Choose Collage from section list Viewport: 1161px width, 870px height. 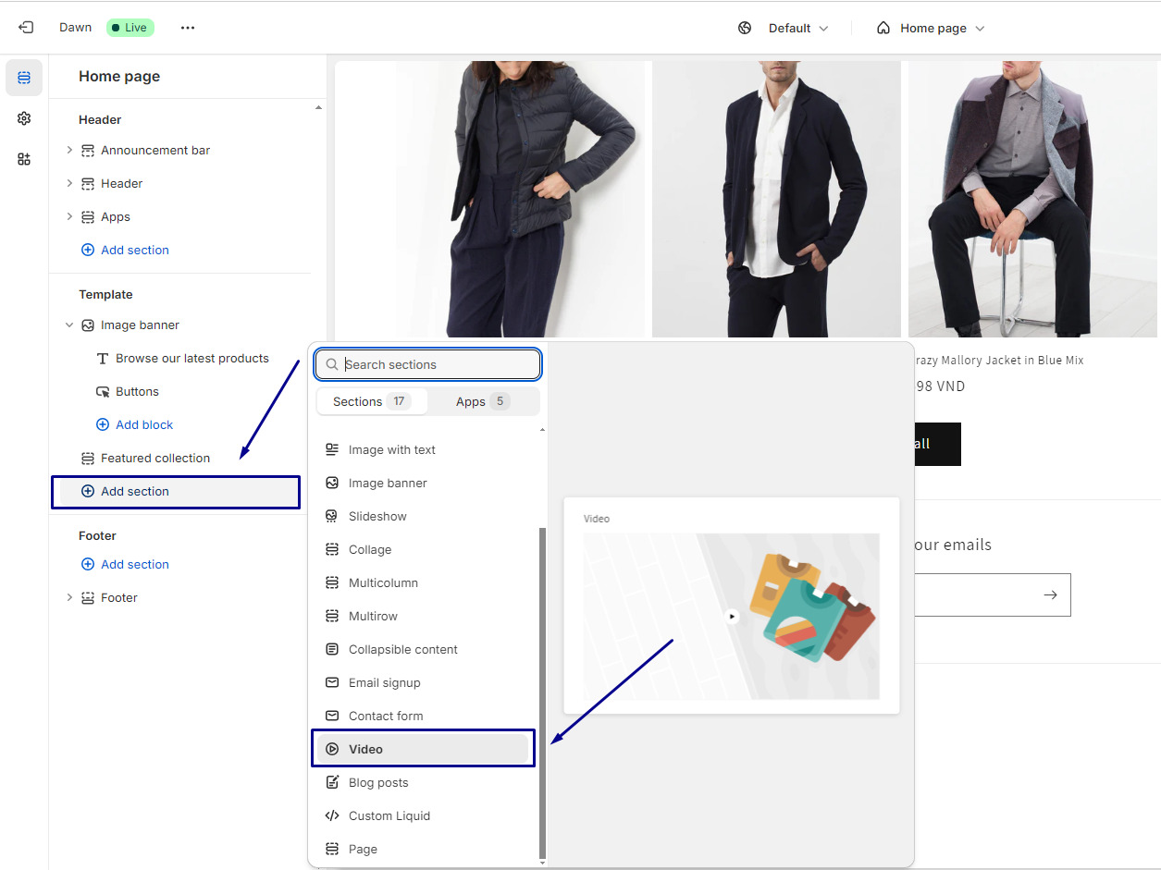tap(423, 549)
